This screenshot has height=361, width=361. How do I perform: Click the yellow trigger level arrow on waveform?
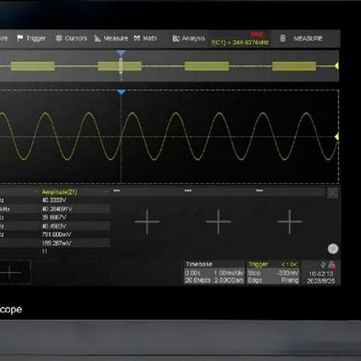pyautogui.click(x=336, y=136)
